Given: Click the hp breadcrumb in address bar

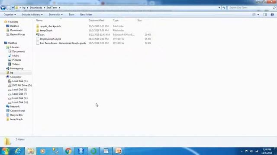Looking at the screenshot, I should (24, 8).
